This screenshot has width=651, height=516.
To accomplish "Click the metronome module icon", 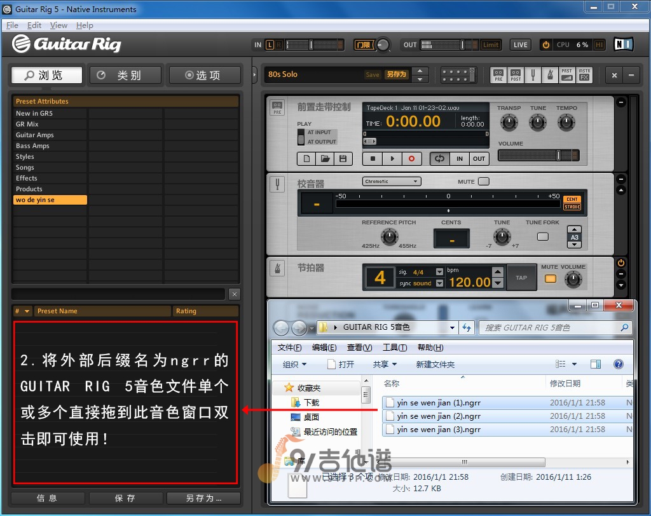I will click(x=277, y=268).
